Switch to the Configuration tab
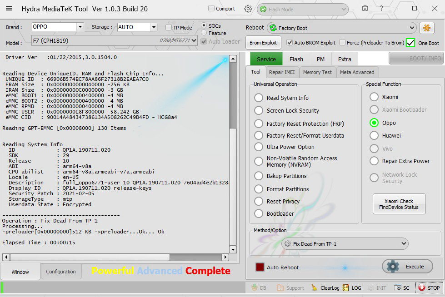This screenshot has height=297, width=445. point(61,272)
